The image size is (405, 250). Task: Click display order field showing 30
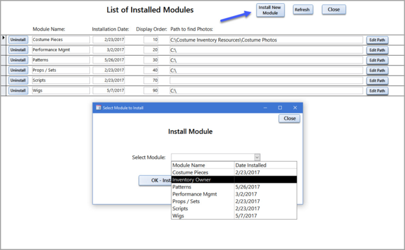coord(151,60)
